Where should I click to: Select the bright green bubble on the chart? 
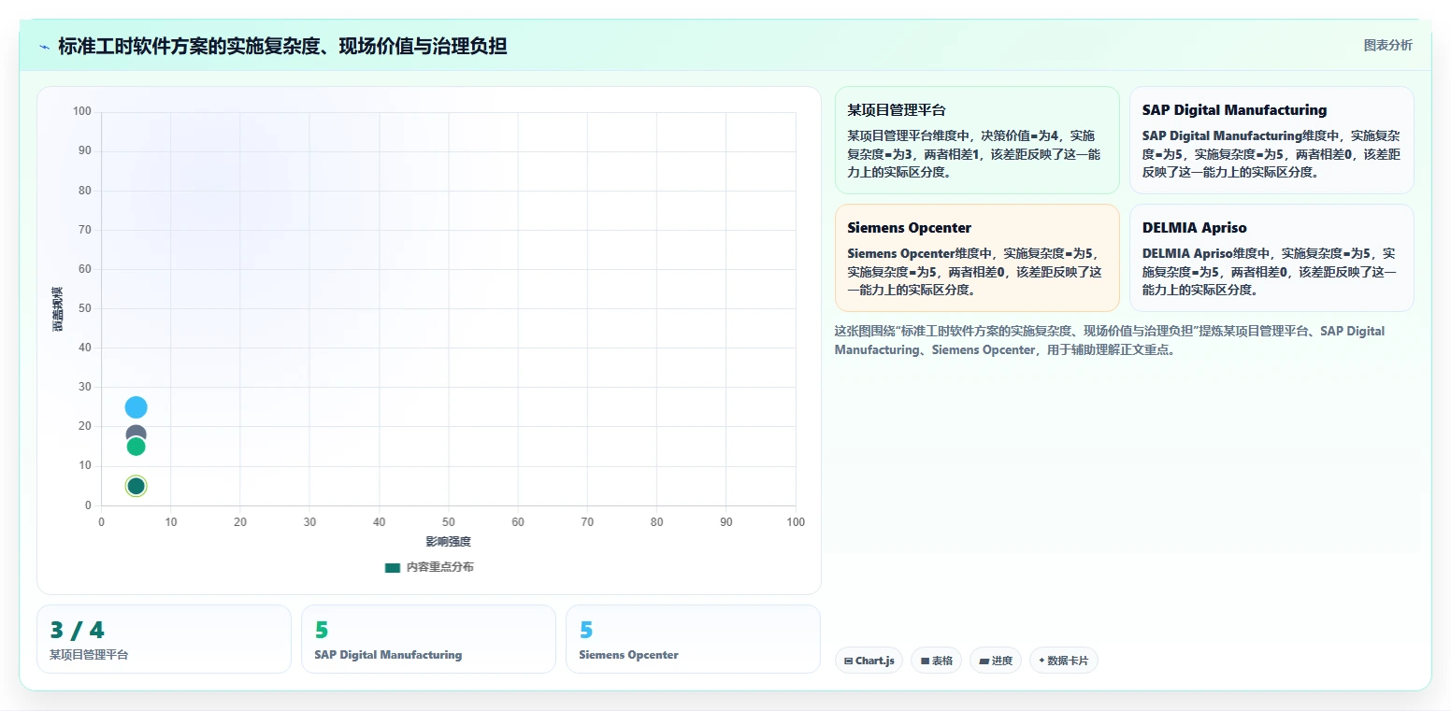(x=136, y=447)
